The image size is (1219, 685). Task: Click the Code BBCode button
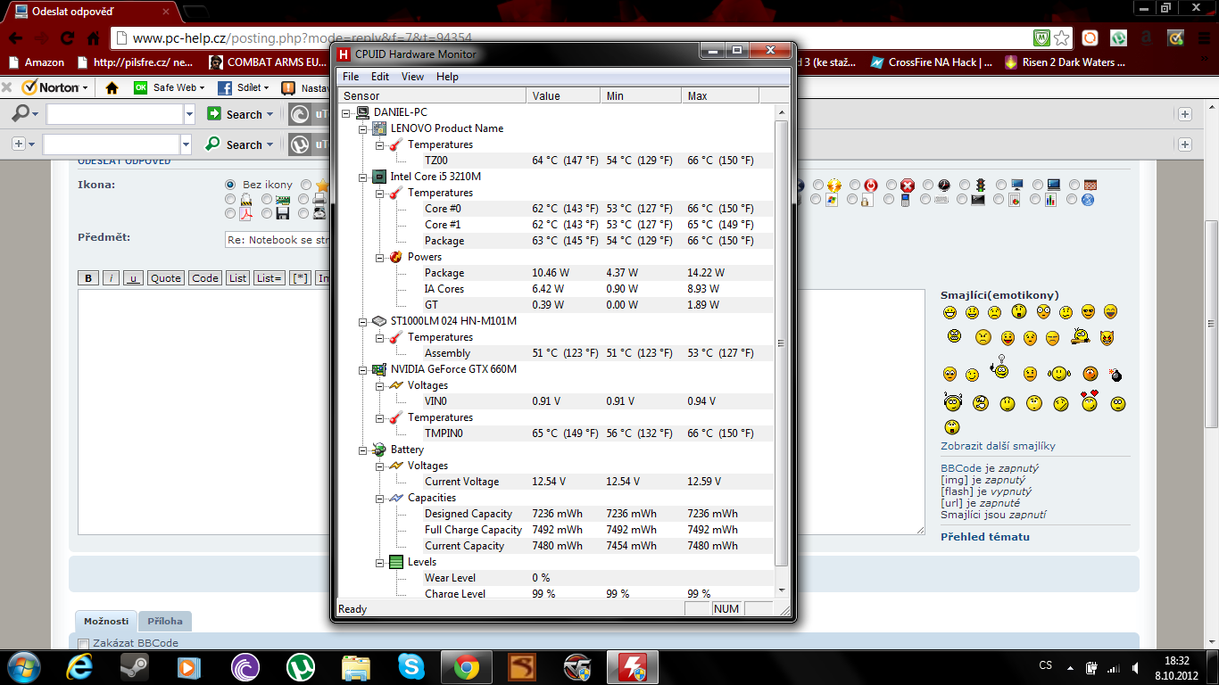205,278
